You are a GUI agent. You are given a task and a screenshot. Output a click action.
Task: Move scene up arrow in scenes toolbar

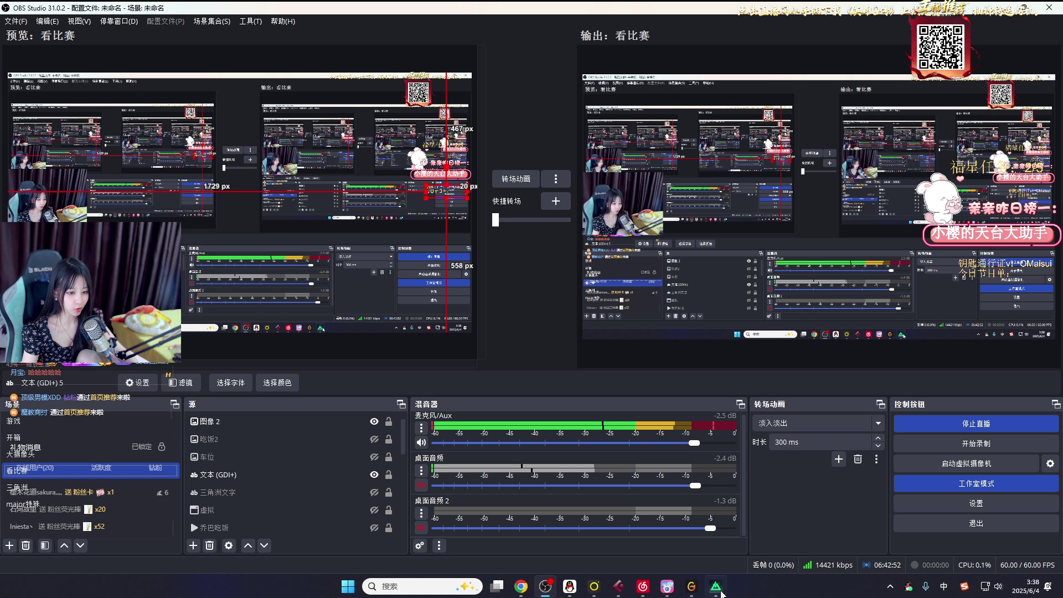[x=64, y=545]
